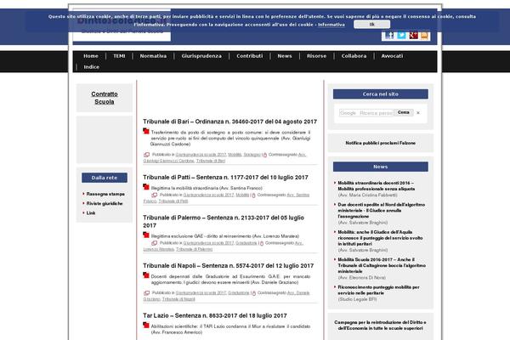Click Tribunale di Napoli tag link

[x=178, y=299]
